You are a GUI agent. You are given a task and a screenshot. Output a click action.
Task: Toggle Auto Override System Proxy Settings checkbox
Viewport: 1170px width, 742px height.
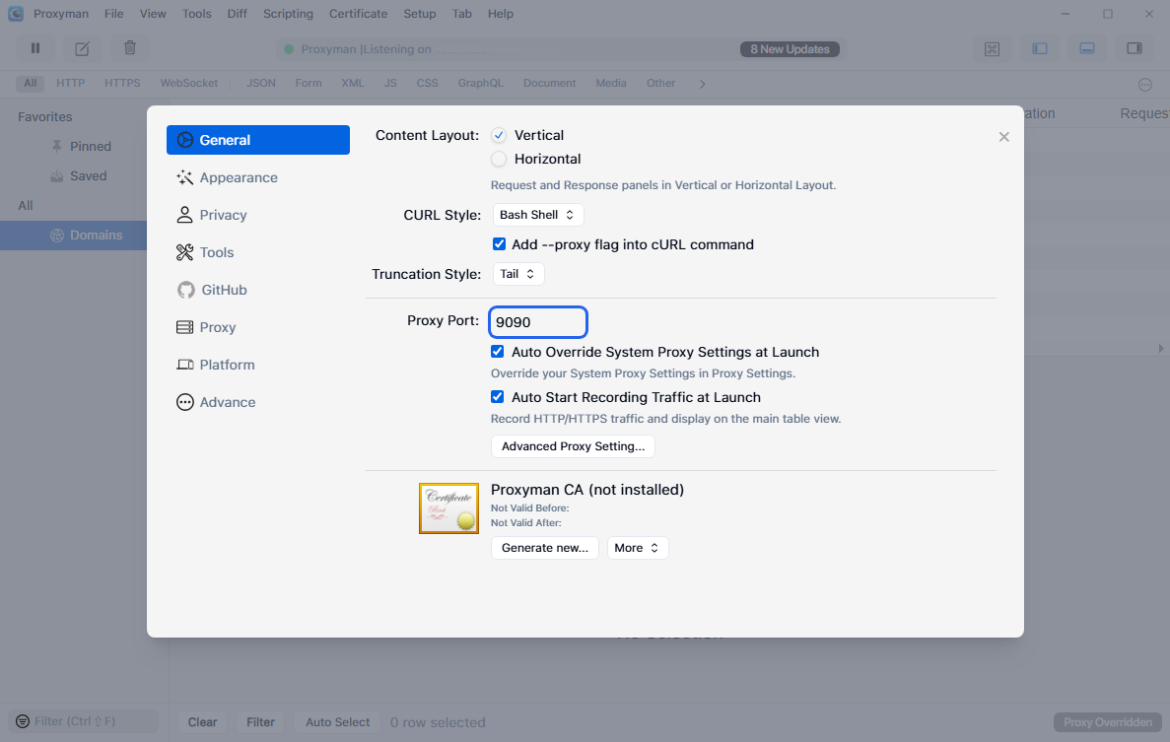point(497,351)
